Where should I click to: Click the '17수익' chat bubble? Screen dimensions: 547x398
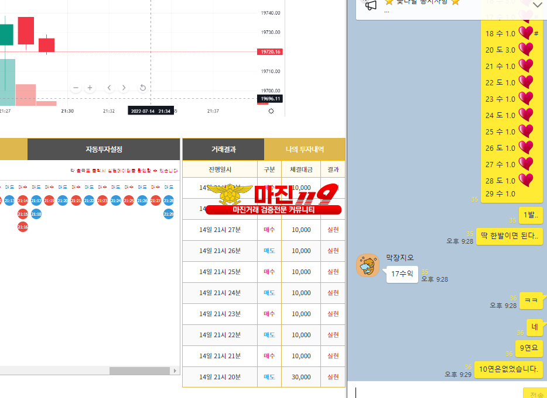[402, 274]
